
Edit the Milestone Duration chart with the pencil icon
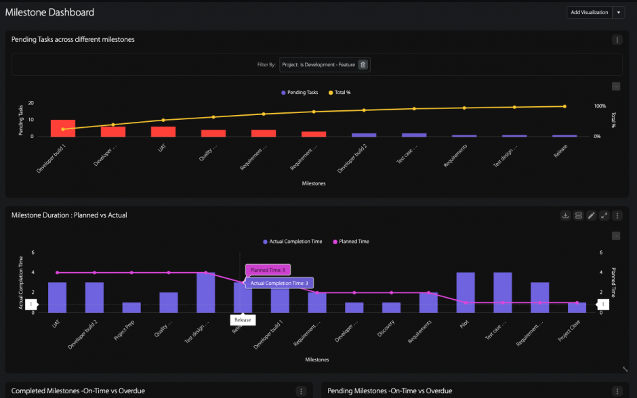coord(591,215)
